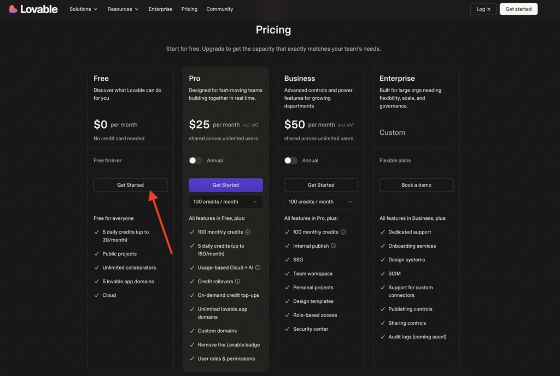Click 'Publishing controls' feature
Viewport: 560px width, 376px height.
coord(410,309)
